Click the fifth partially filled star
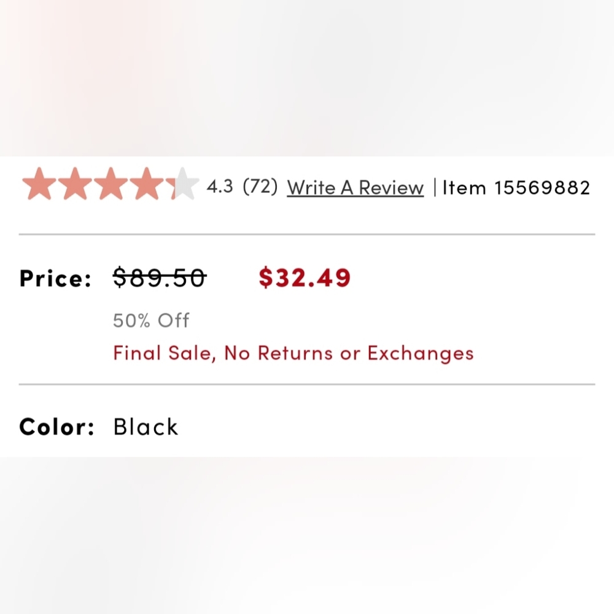Image resolution: width=614 pixels, height=614 pixels. [182, 183]
